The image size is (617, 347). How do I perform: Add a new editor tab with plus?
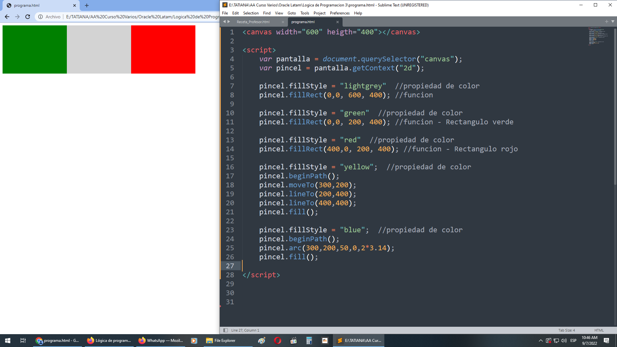point(606,22)
